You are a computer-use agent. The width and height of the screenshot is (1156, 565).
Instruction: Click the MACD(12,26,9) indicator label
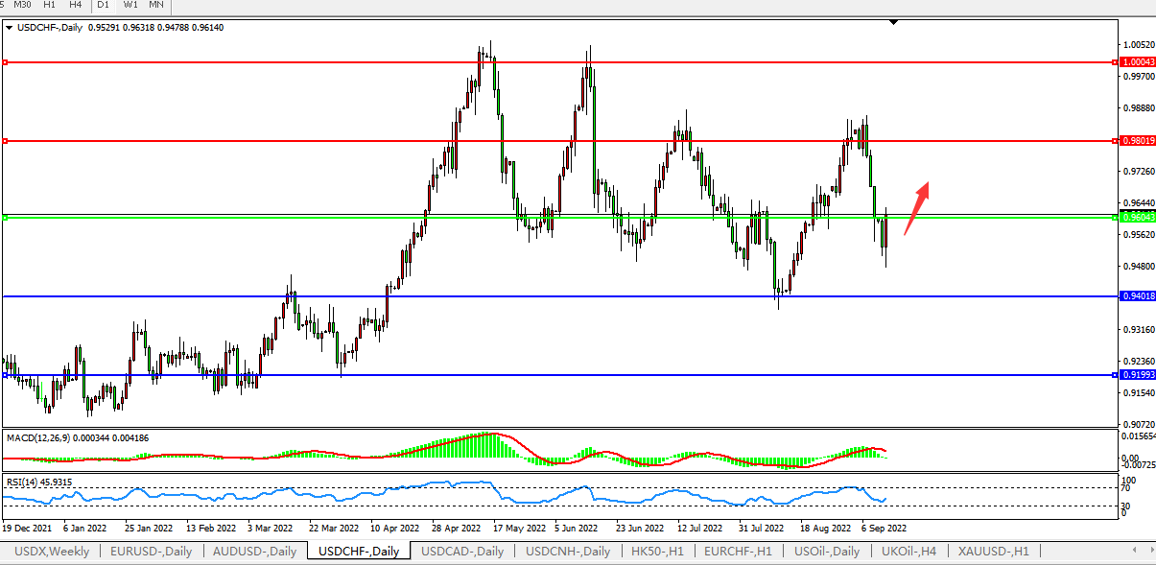36,437
